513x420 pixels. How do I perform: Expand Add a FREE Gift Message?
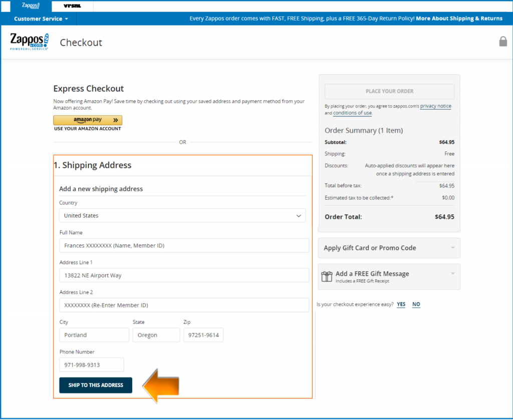coord(389,277)
